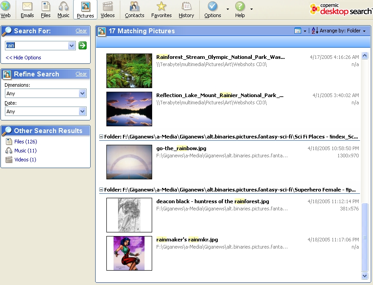This screenshot has width=373, height=285.
Task: Click the go-the_rainbow.jpg file name
Action: (181, 148)
